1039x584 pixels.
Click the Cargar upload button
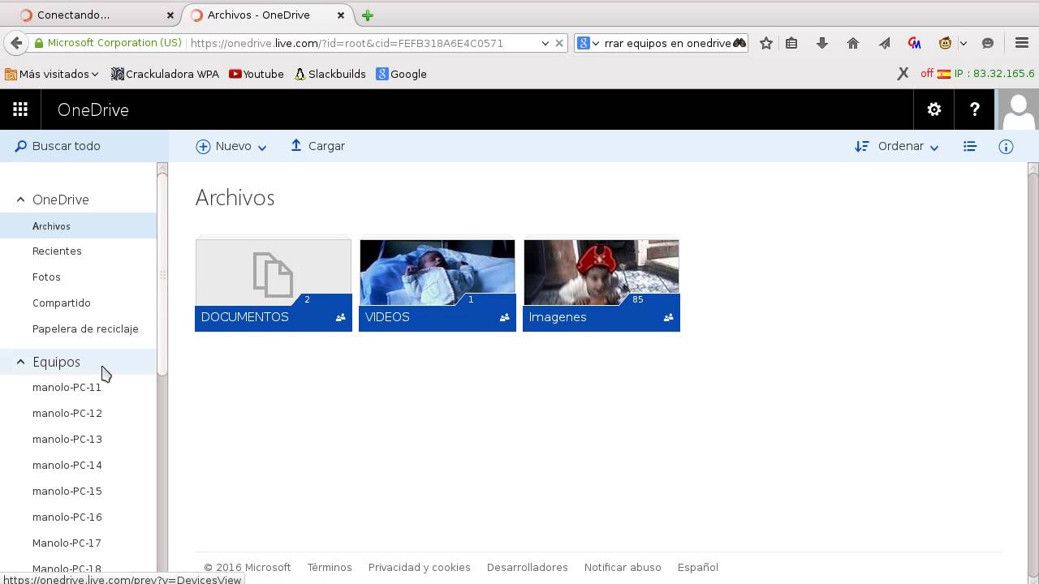coord(317,146)
